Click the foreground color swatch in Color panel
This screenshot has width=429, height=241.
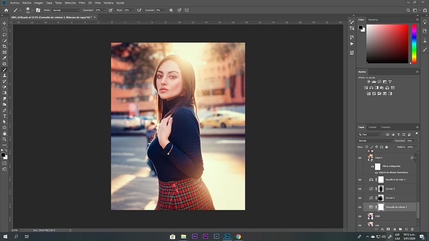coord(360,27)
